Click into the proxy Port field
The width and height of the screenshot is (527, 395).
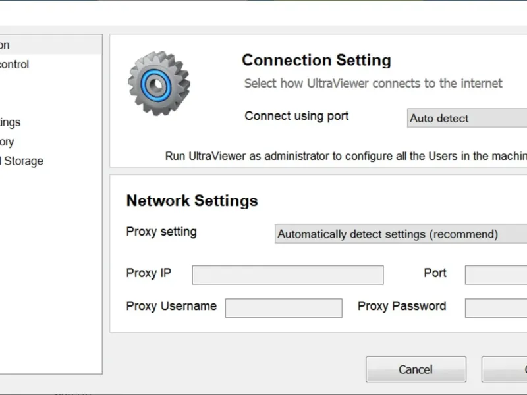pos(495,275)
